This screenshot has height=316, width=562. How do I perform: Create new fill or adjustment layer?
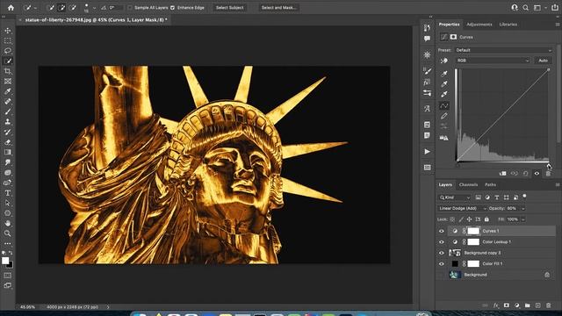(x=517, y=305)
